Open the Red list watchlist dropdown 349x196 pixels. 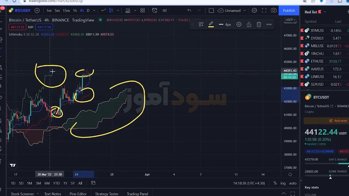click(315, 12)
